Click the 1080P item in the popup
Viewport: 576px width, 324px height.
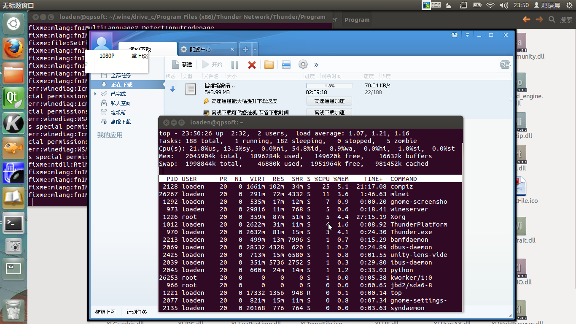[x=107, y=56]
